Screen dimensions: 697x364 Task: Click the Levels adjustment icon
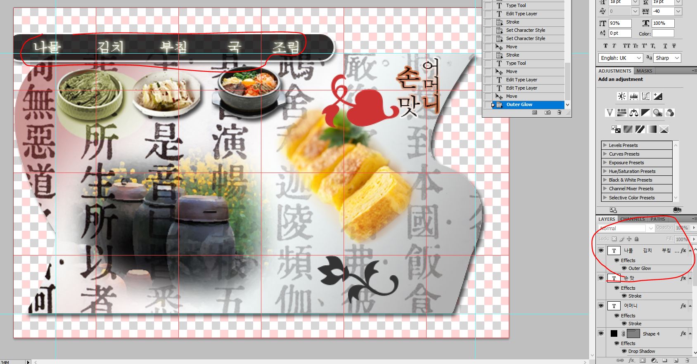pyautogui.click(x=633, y=96)
